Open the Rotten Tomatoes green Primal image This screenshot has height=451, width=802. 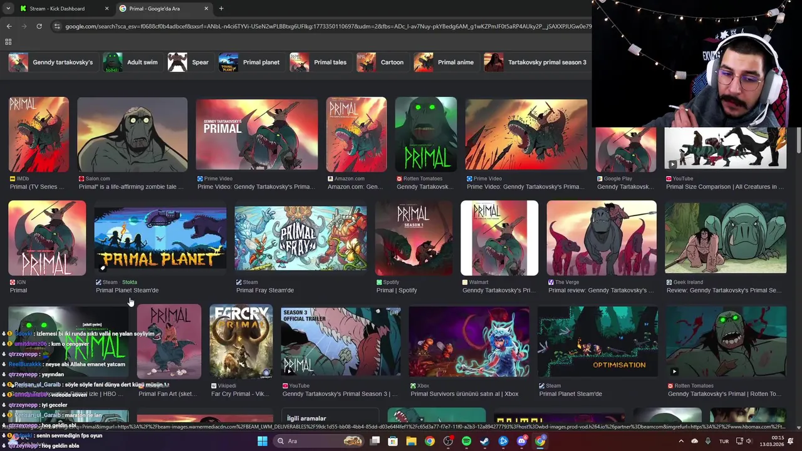click(426, 134)
